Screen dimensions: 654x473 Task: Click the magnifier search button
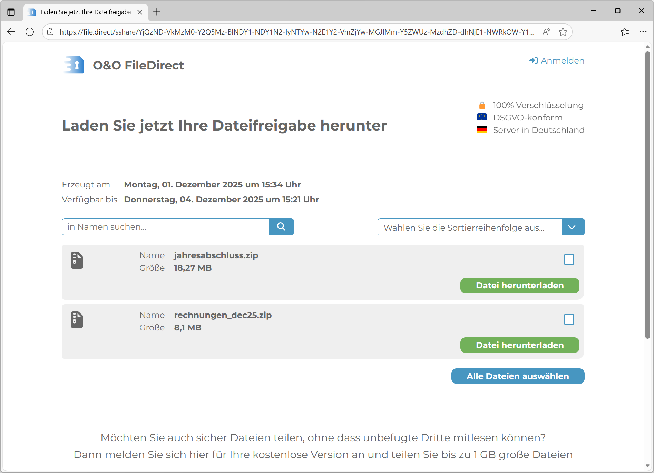[x=281, y=227]
